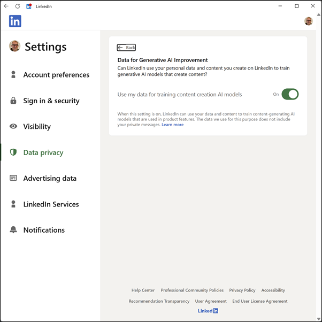Open the Privacy Policy footer link
Viewport: 322px width, 322px height.
pyautogui.click(x=242, y=290)
